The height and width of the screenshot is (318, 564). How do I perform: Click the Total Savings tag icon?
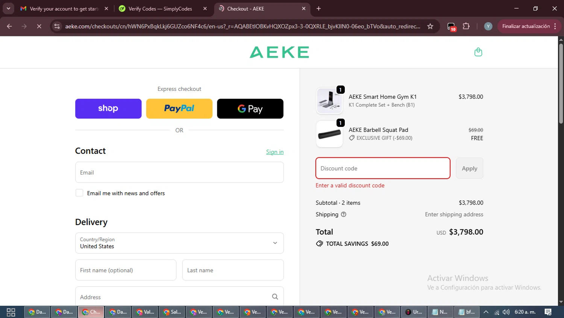click(320, 244)
